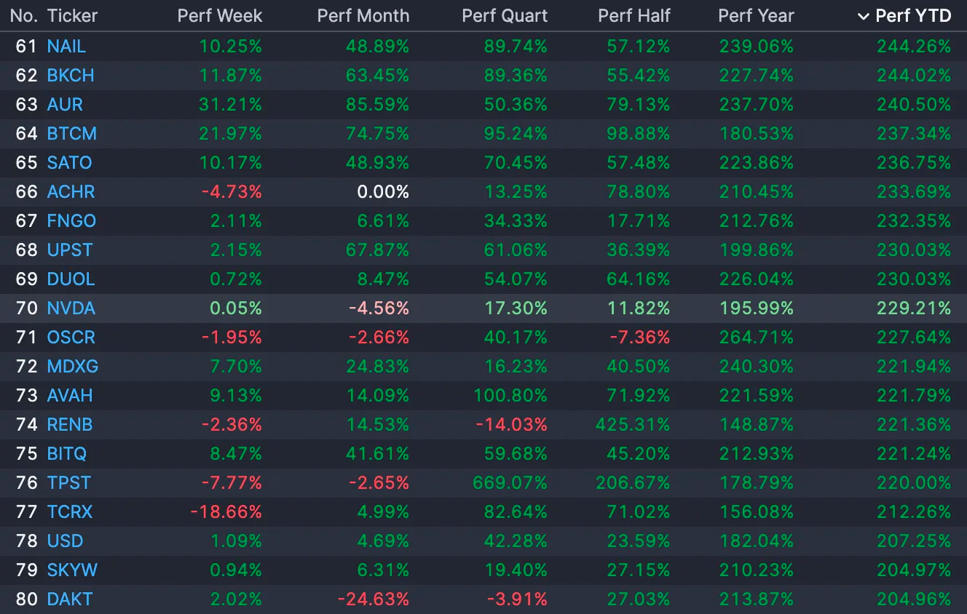Open the ACHR ticker link
The height and width of the screenshot is (614, 967).
pyautogui.click(x=71, y=192)
